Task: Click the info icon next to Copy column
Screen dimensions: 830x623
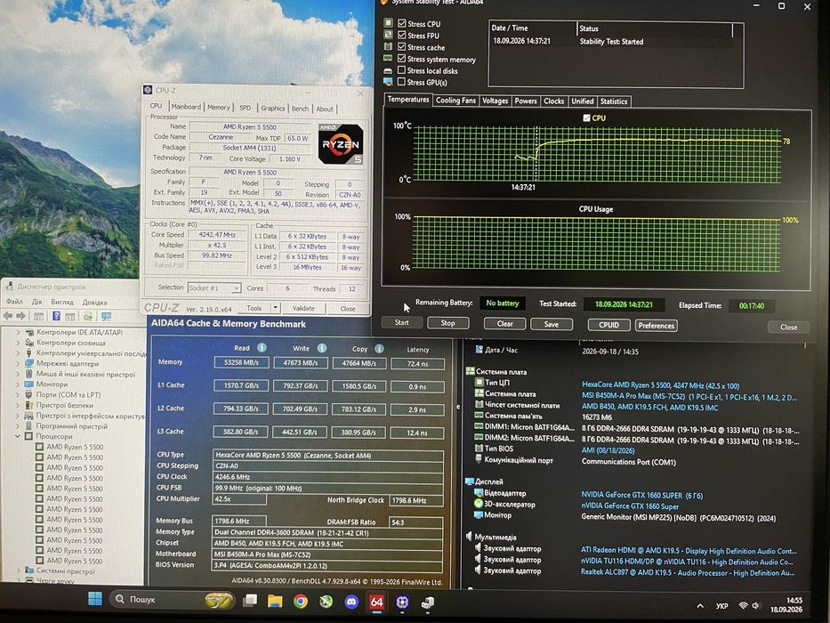Action: coord(379,348)
